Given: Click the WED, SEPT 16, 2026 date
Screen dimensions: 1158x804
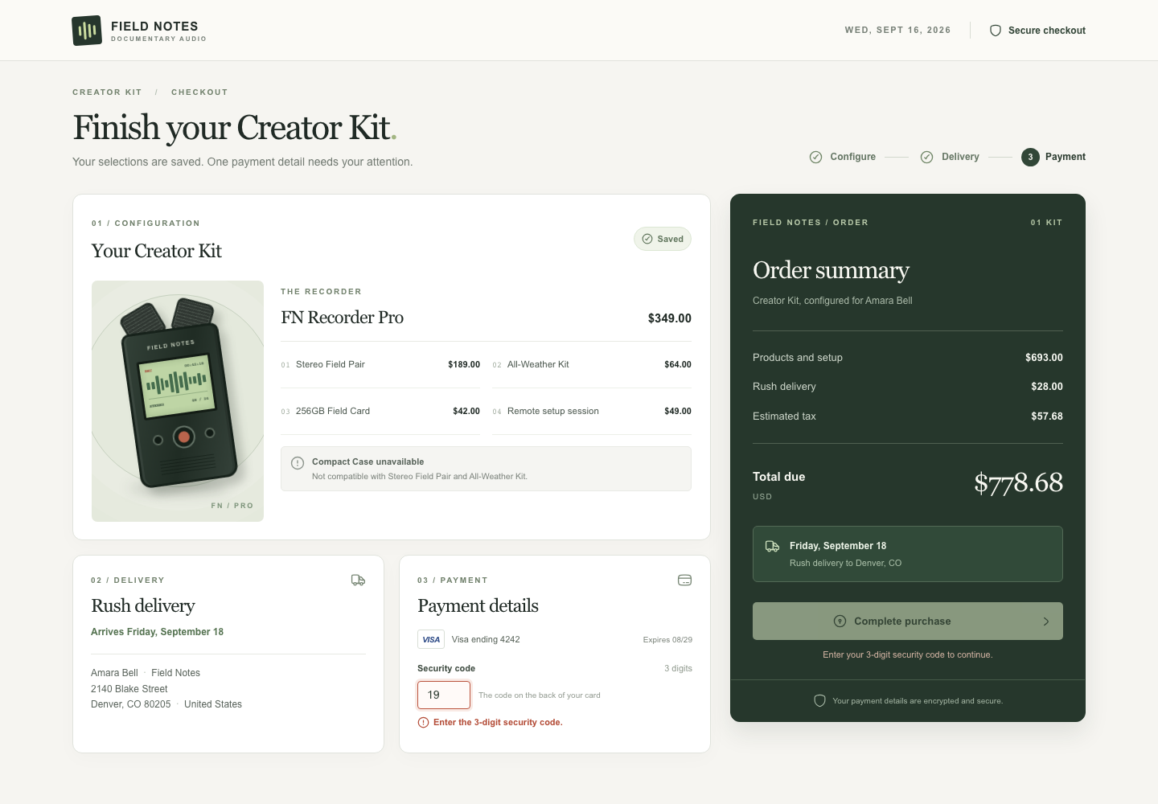Looking at the screenshot, I should click(897, 31).
